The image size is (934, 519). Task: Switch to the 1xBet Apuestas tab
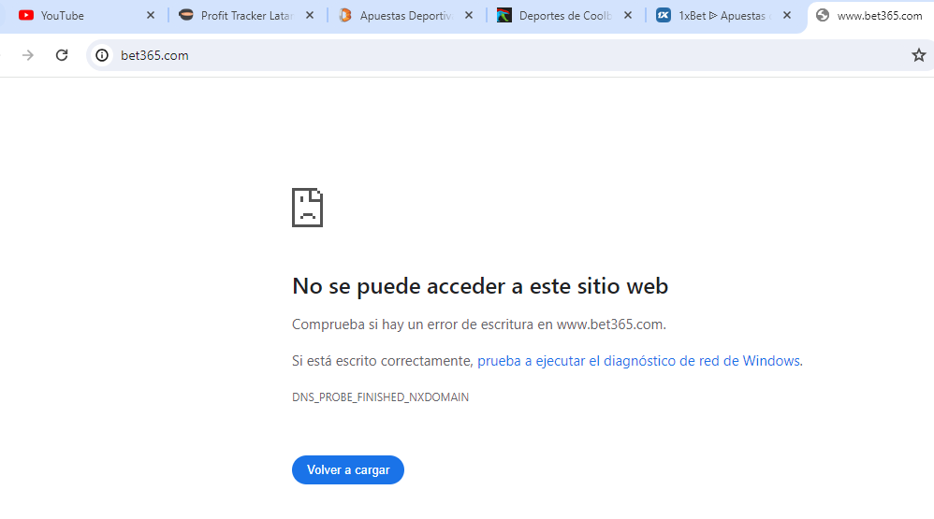click(x=725, y=16)
